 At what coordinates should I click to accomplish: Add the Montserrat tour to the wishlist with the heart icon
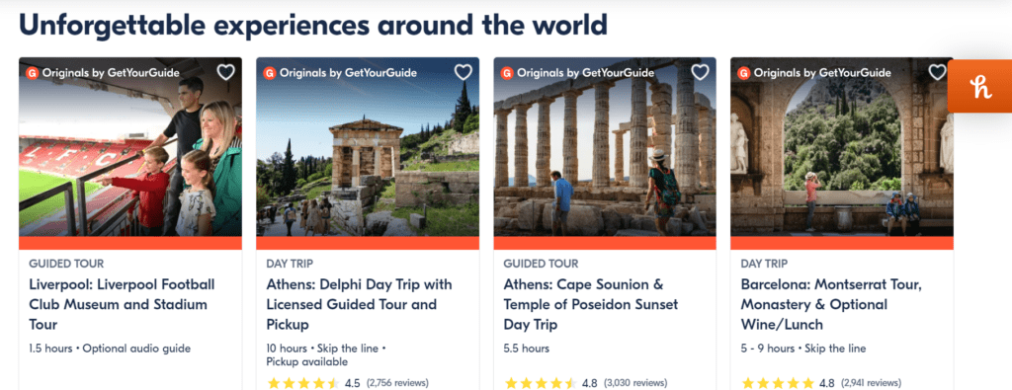coord(937,72)
